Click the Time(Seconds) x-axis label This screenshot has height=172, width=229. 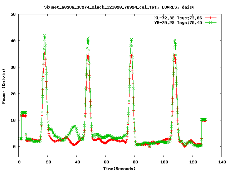click(x=120, y=169)
